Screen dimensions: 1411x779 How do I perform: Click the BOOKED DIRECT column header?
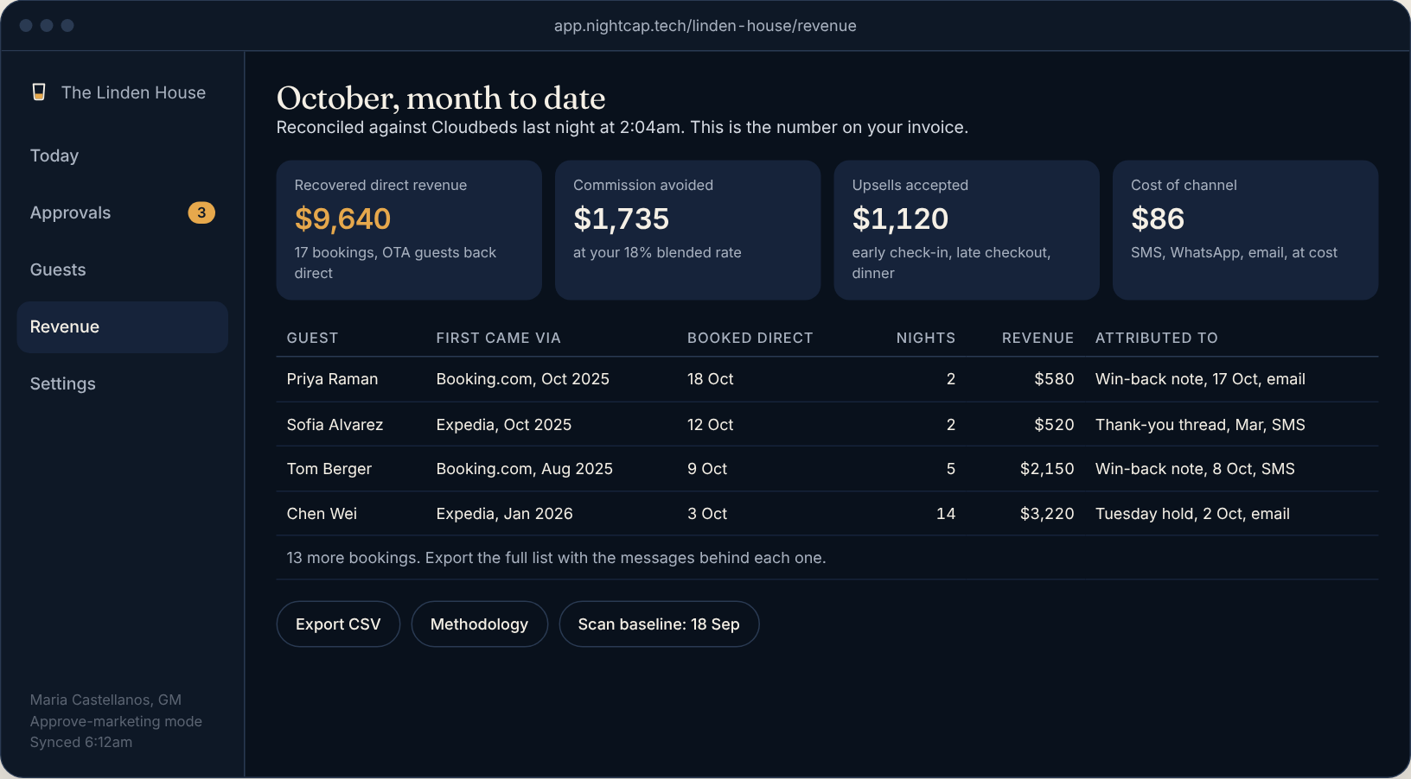pos(750,338)
